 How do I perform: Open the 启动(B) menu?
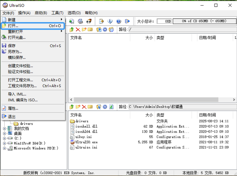[x=41, y=13]
